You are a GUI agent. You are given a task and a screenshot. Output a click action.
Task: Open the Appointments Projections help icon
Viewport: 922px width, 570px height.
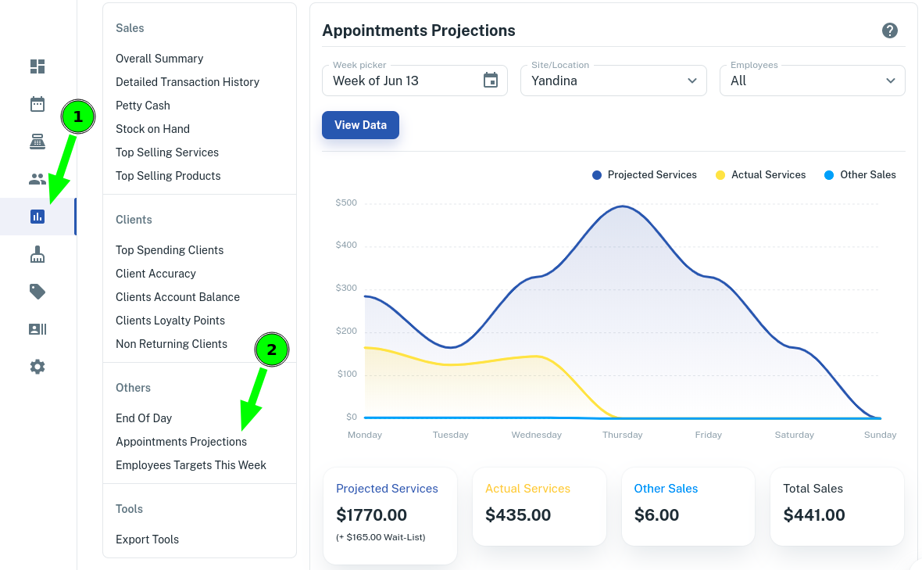tap(889, 30)
